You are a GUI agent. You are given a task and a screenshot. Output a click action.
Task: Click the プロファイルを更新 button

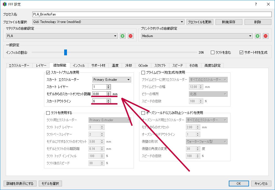200,22
